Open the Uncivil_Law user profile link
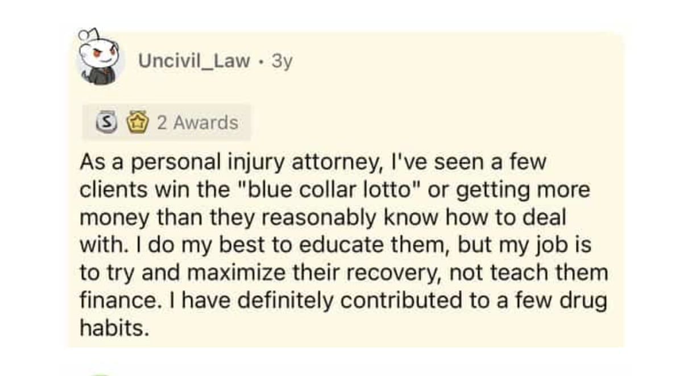Viewport: 688px width, 376px height. coord(194,61)
